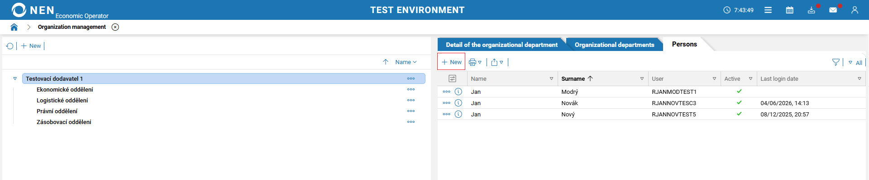
Task: Open the table column settings icon
Action: click(x=452, y=78)
